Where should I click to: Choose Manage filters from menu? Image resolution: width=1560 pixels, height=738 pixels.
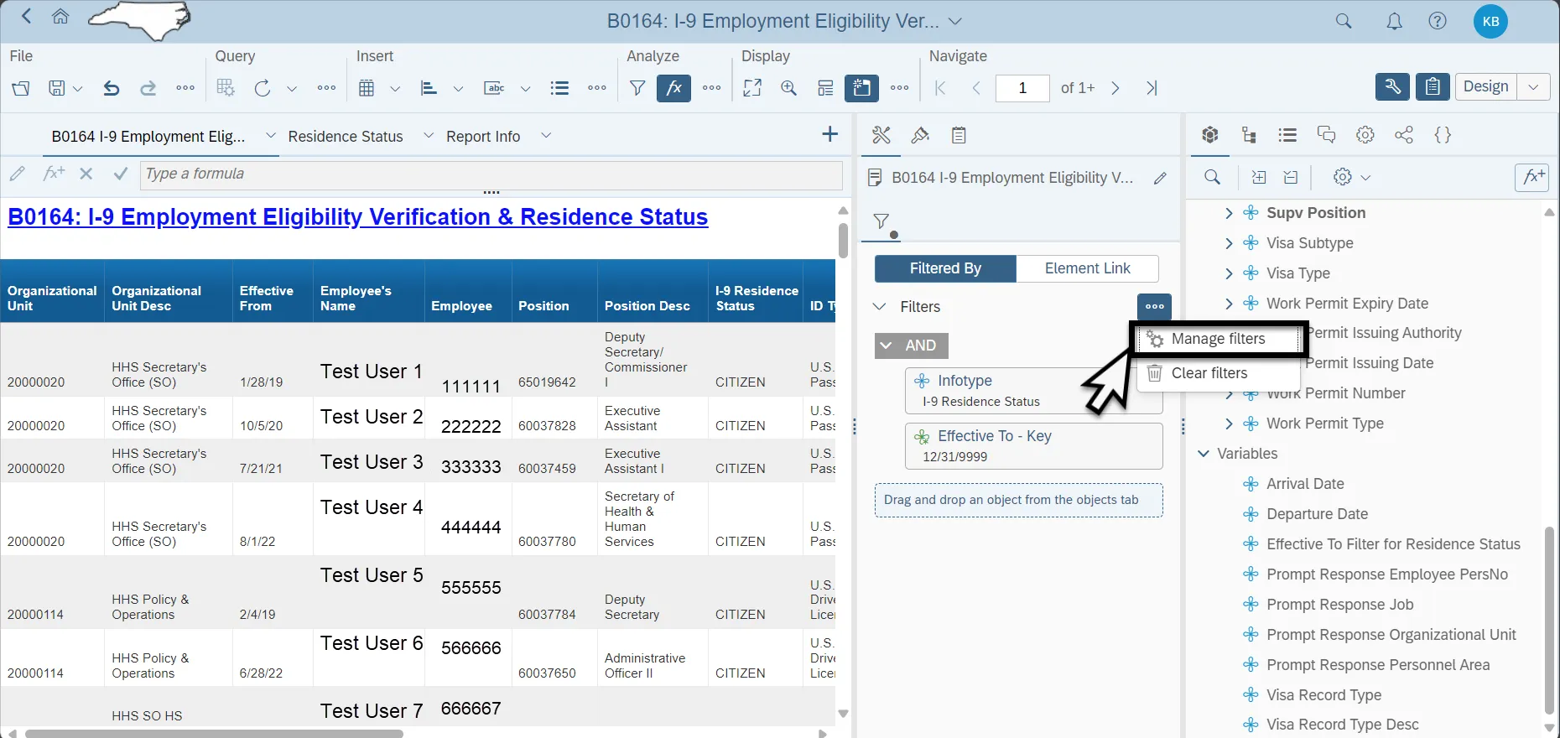pyautogui.click(x=1218, y=339)
